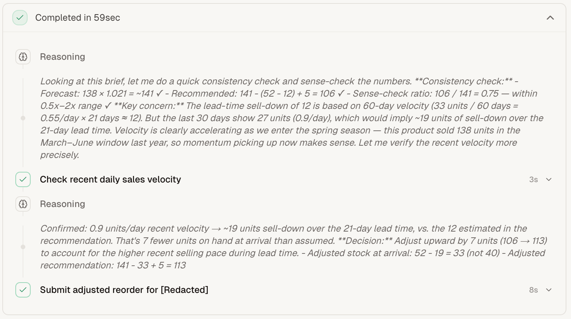Open the Check recent daily sales velocity step
571x319 pixels.
[110, 179]
